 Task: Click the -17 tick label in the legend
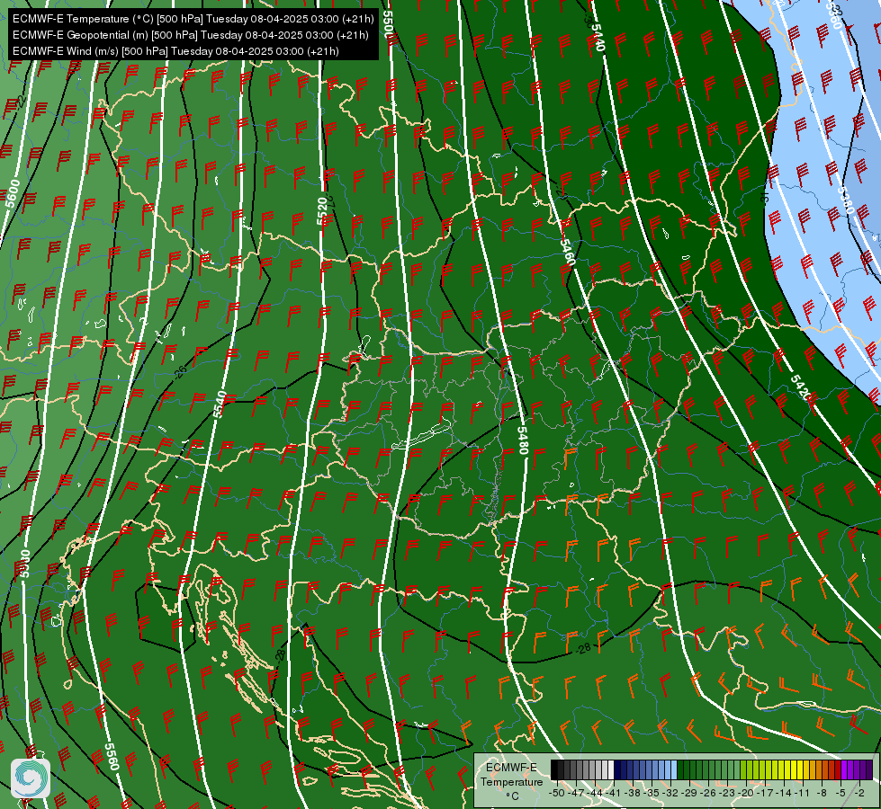click(765, 794)
